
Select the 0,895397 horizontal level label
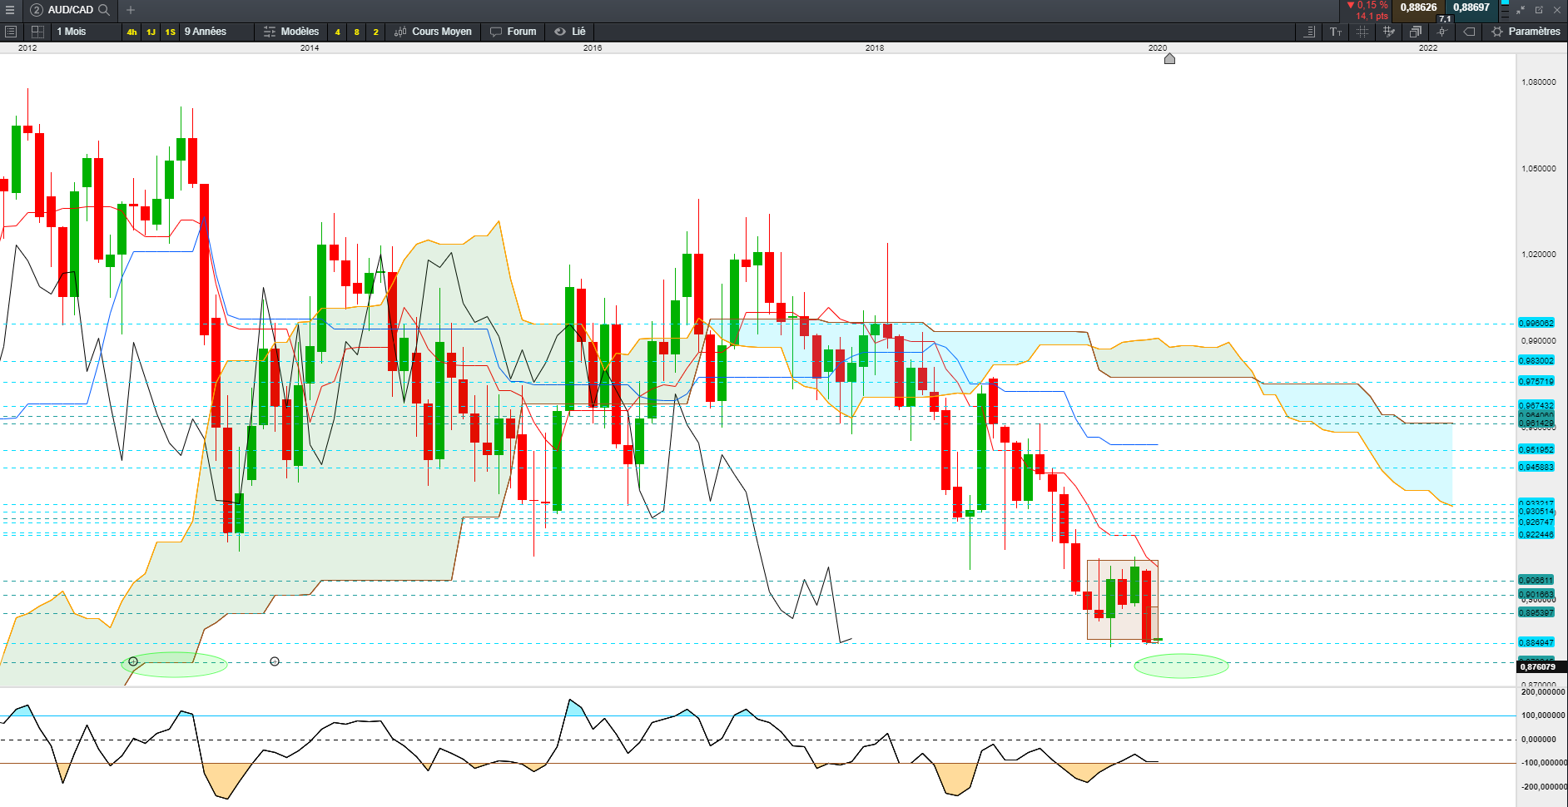1536,612
